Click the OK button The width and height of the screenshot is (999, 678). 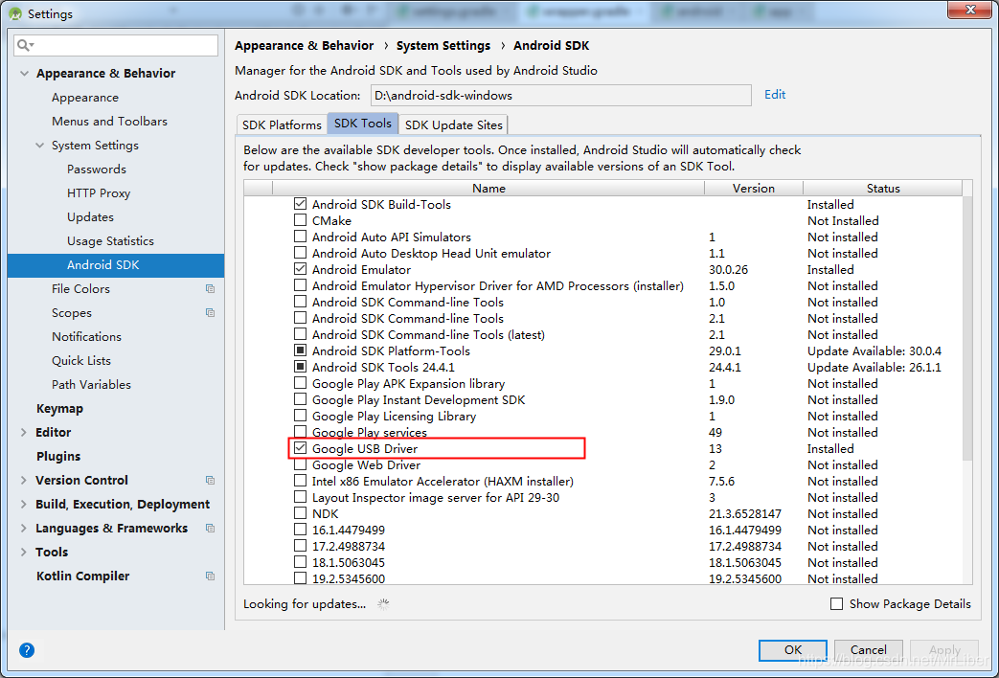pyautogui.click(x=792, y=650)
